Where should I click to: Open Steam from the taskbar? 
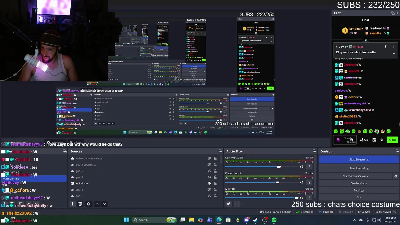coord(255,220)
